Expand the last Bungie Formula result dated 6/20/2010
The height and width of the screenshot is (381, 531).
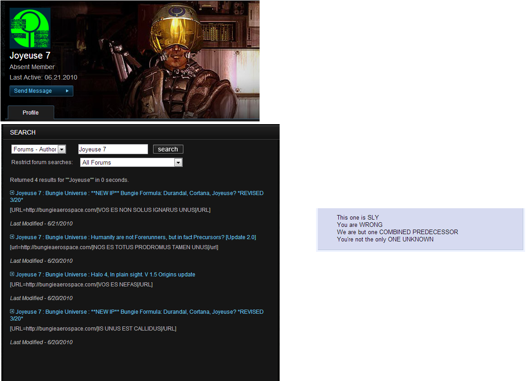pyautogui.click(x=12, y=311)
